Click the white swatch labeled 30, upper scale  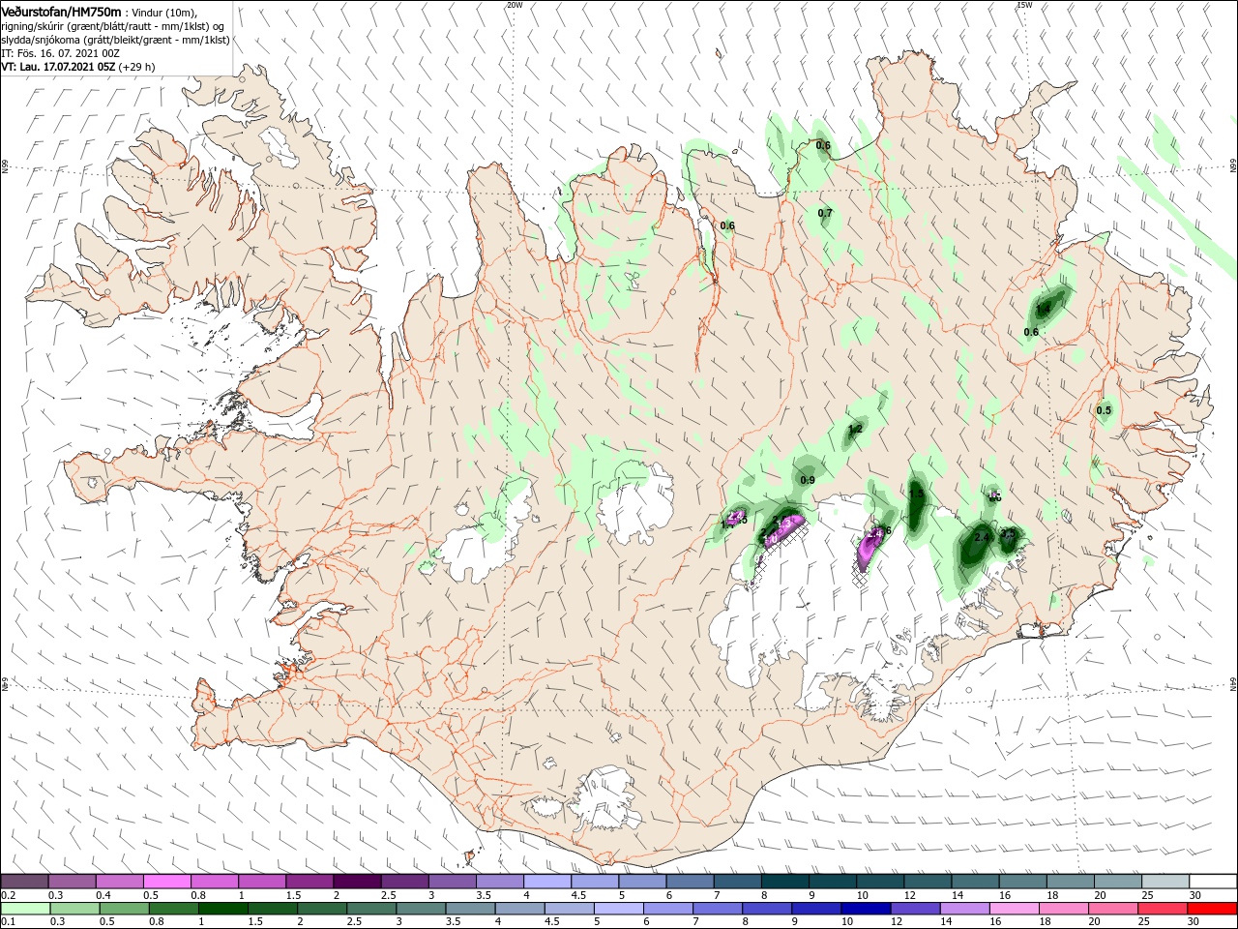pyautogui.click(x=1213, y=882)
